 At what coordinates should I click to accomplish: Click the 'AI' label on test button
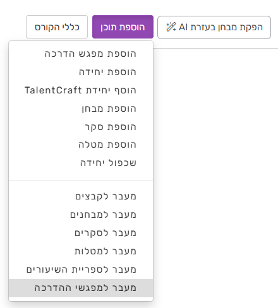(183, 27)
